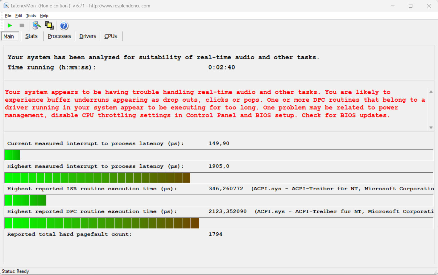Start monitoring with the green play button

[x=10, y=26]
